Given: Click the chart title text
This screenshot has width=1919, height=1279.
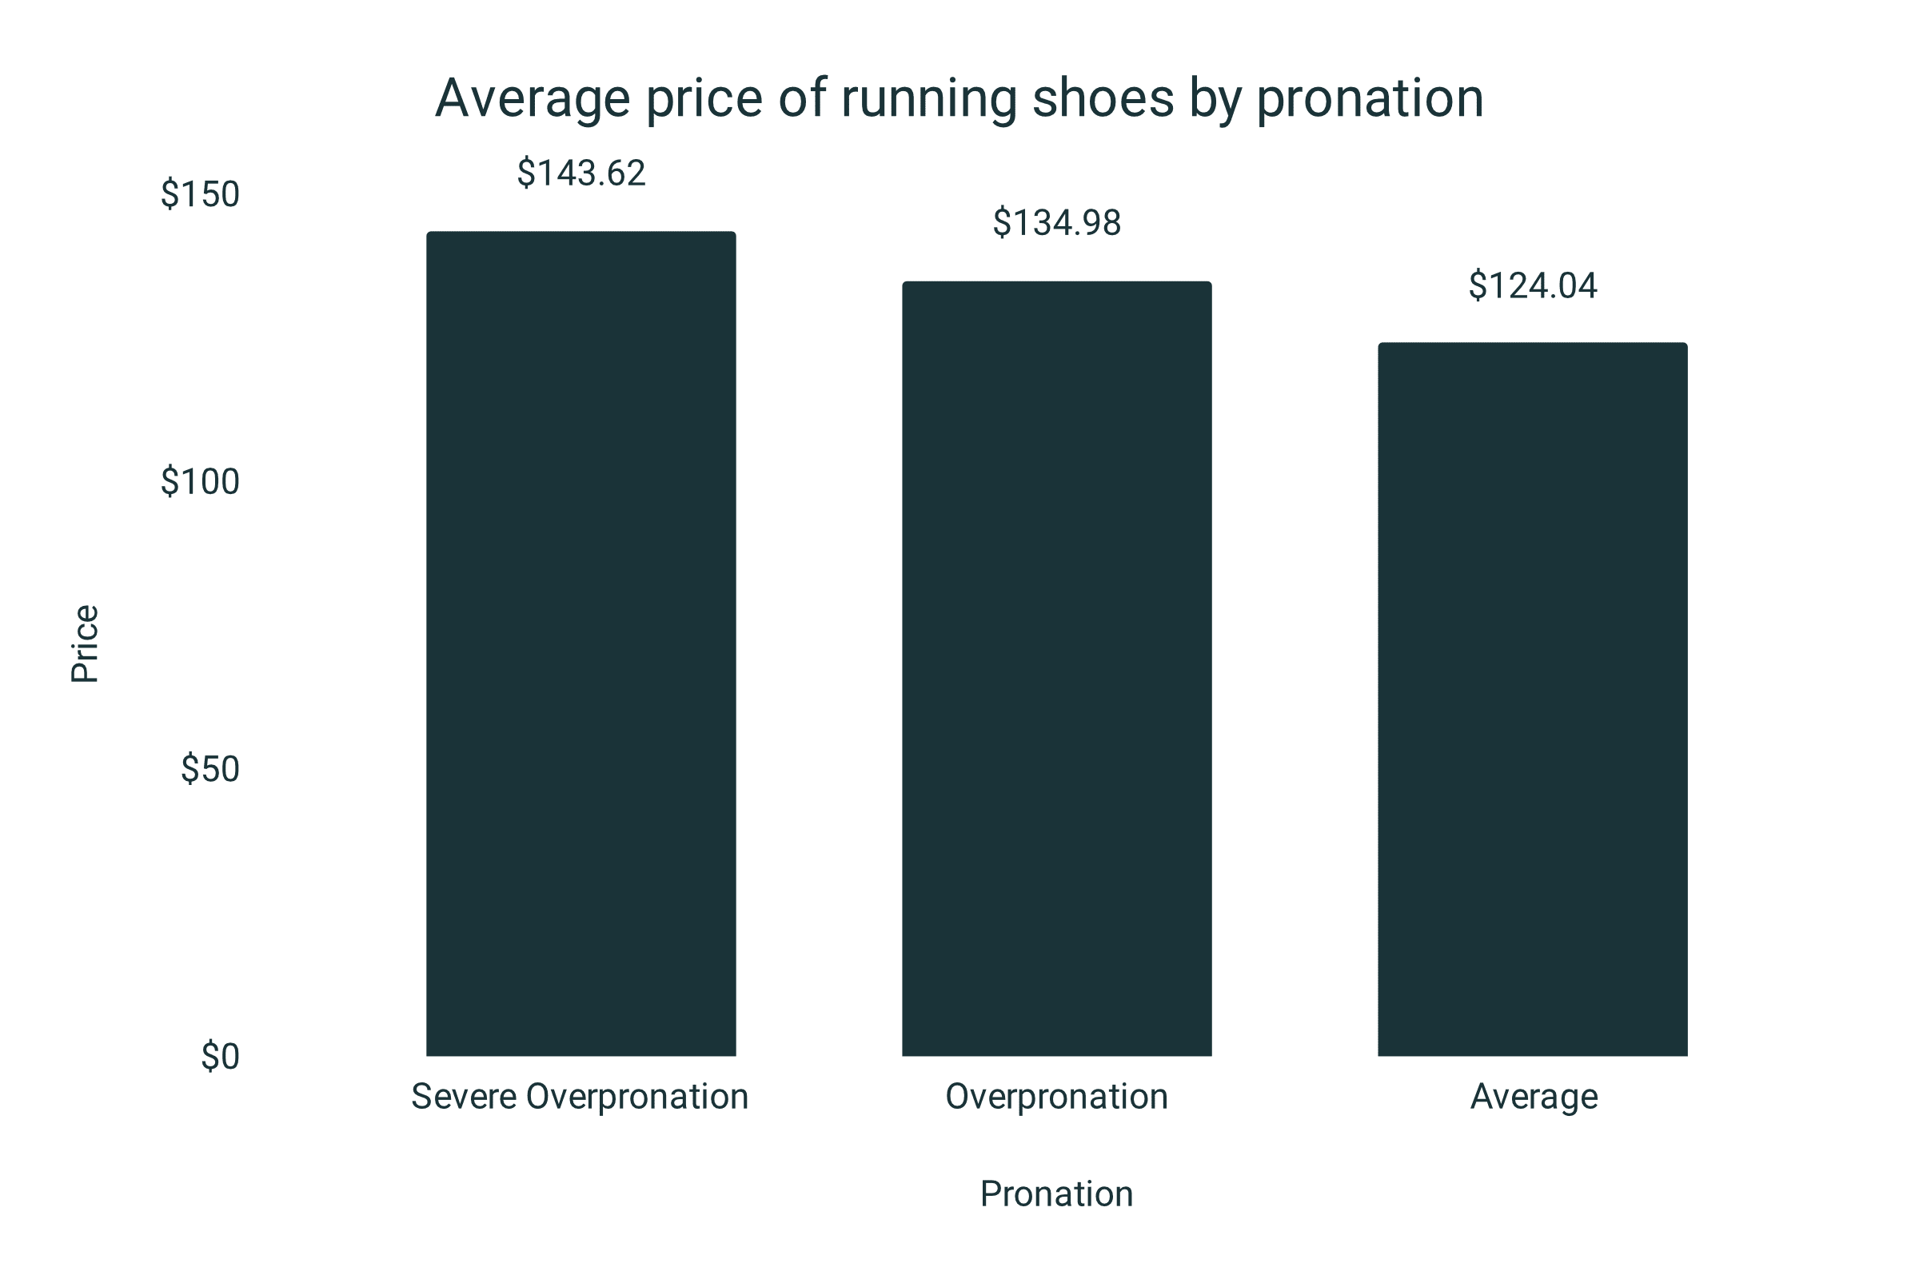Looking at the screenshot, I should [959, 99].
